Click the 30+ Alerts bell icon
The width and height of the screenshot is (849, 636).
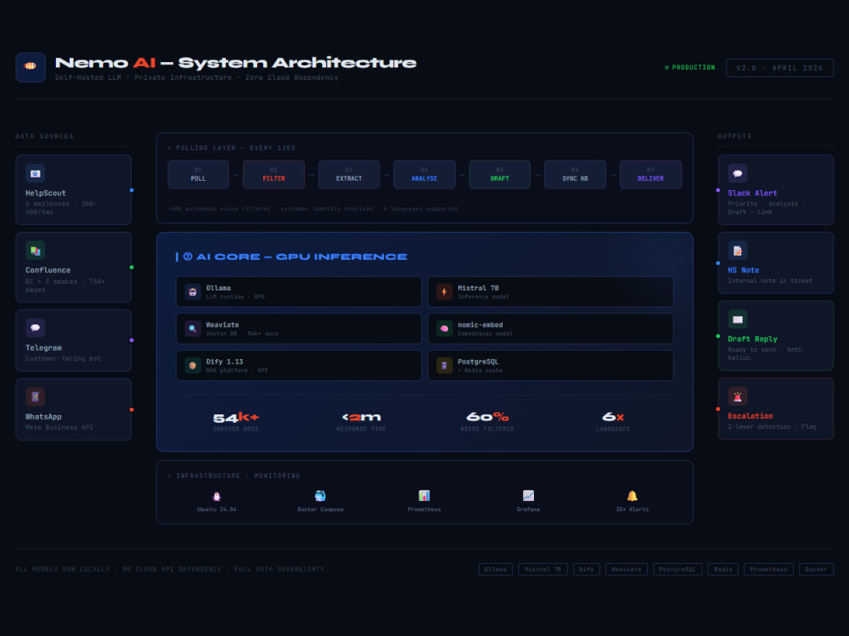tap(632, 496)
